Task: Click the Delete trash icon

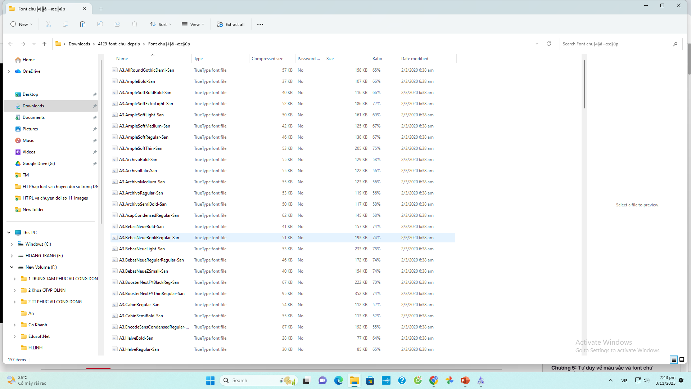Action: coord(134,24)
